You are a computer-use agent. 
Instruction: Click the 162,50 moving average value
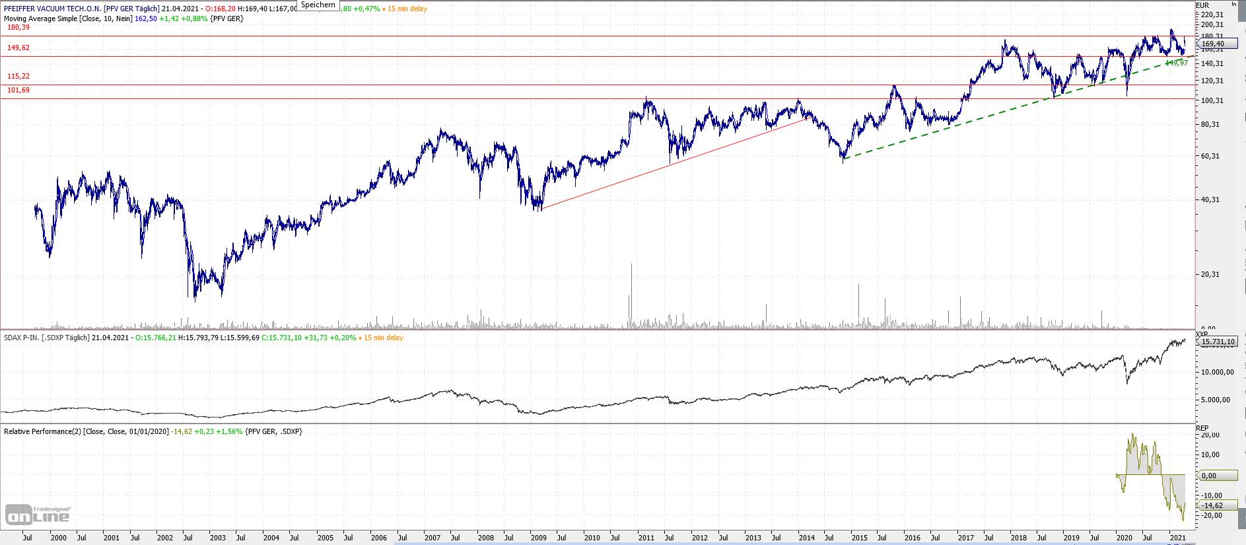click(146, 18)
